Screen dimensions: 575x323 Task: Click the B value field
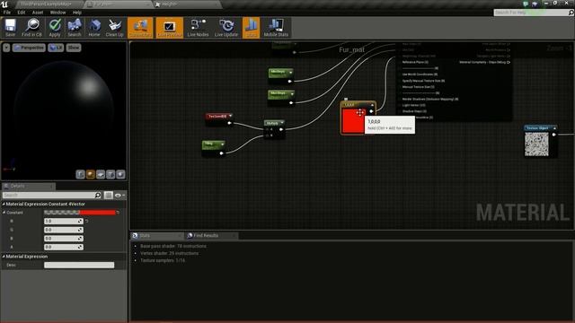tap(64, 239)
